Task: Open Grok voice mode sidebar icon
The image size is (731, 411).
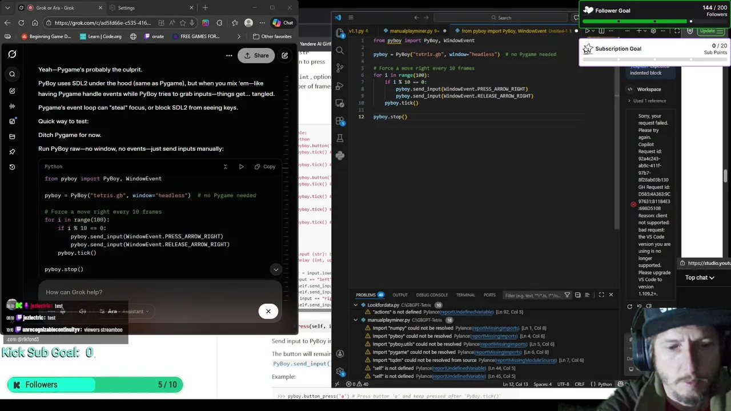Action: [x=12, y=106]
